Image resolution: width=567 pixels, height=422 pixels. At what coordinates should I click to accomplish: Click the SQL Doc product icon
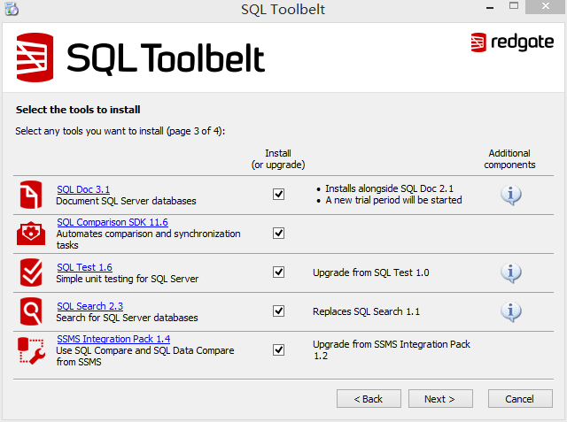click(x=31, y=195)
